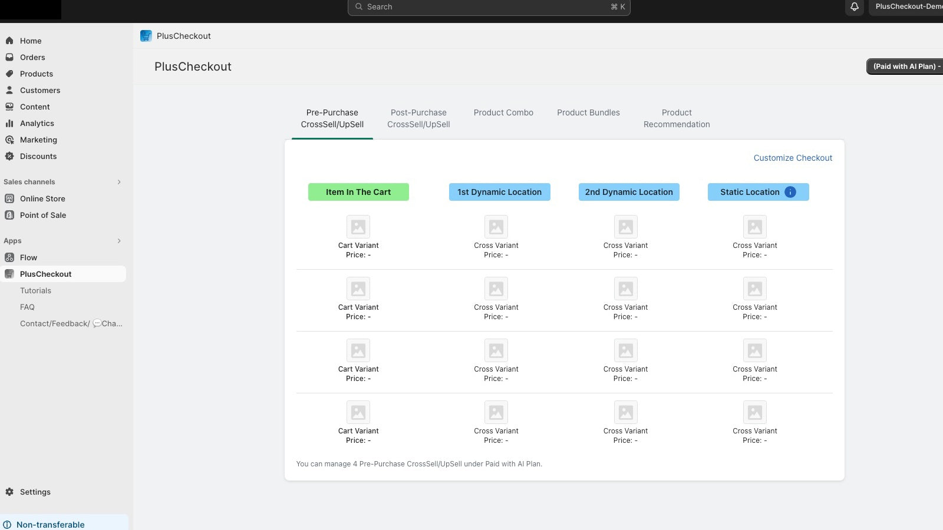Click the text "You can manage 4 Pre-Purchase CrossSell/UpSell"
Screen dimensions: 943x530
coord(379,464)
